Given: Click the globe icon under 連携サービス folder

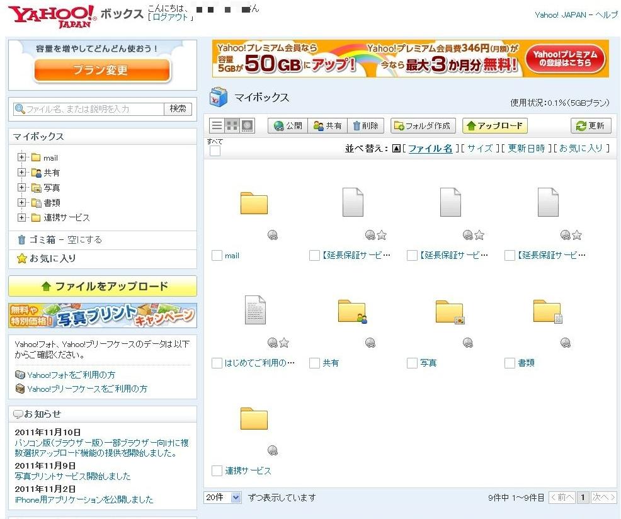Looking at the screenshot, I should (x=273, y=450).
